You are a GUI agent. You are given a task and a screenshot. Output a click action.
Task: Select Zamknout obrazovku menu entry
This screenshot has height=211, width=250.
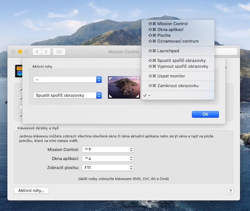click(178, 86)
